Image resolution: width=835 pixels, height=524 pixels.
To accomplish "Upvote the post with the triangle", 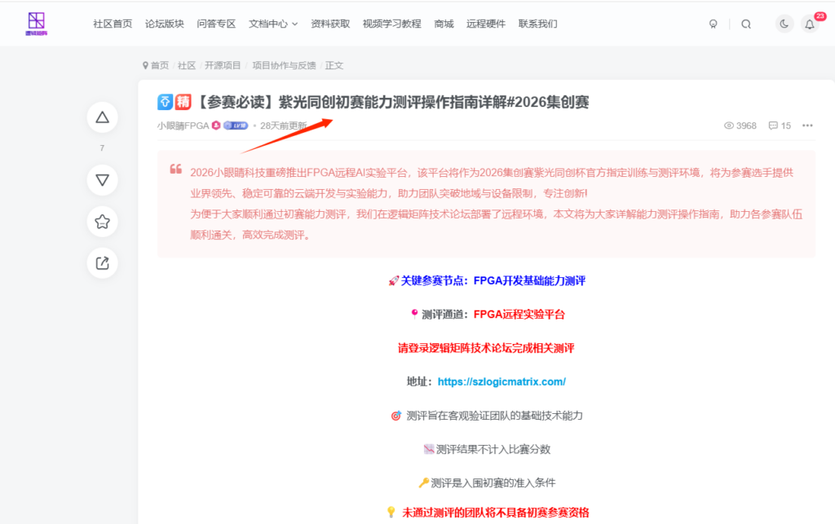I will pyautogui.click(x=102, y=117).
